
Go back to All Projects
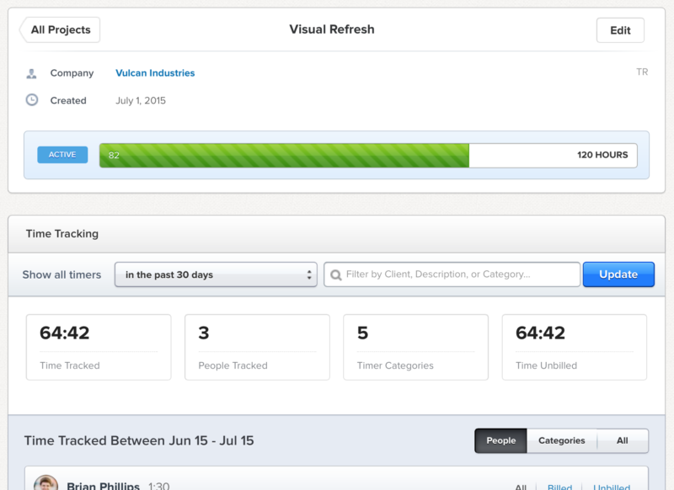coord(60,30)
